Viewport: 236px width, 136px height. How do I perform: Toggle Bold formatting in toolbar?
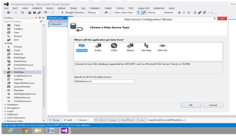tap(179, 13)
